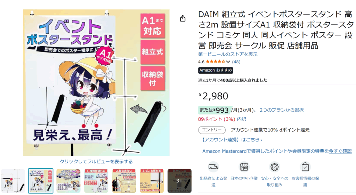This screenshot has width=356, height=195.
Task: Open the 【アカウント連携】はこちら link
Action: (232, 140)
